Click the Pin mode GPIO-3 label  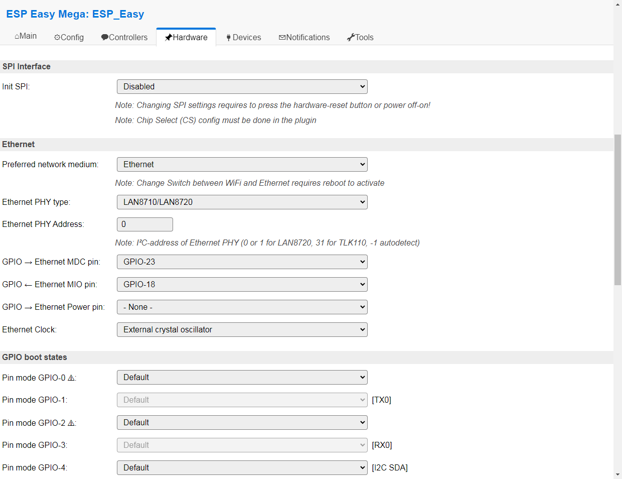click(x=35, y=445)
